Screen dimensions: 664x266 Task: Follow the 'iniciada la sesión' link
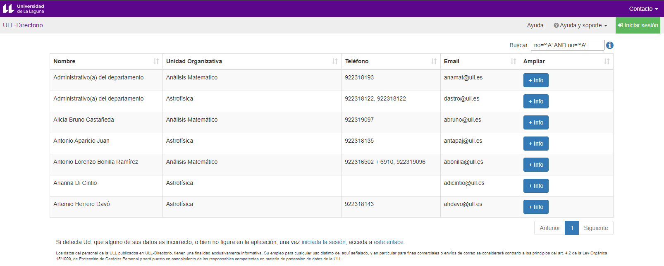(x=323, y=242)
